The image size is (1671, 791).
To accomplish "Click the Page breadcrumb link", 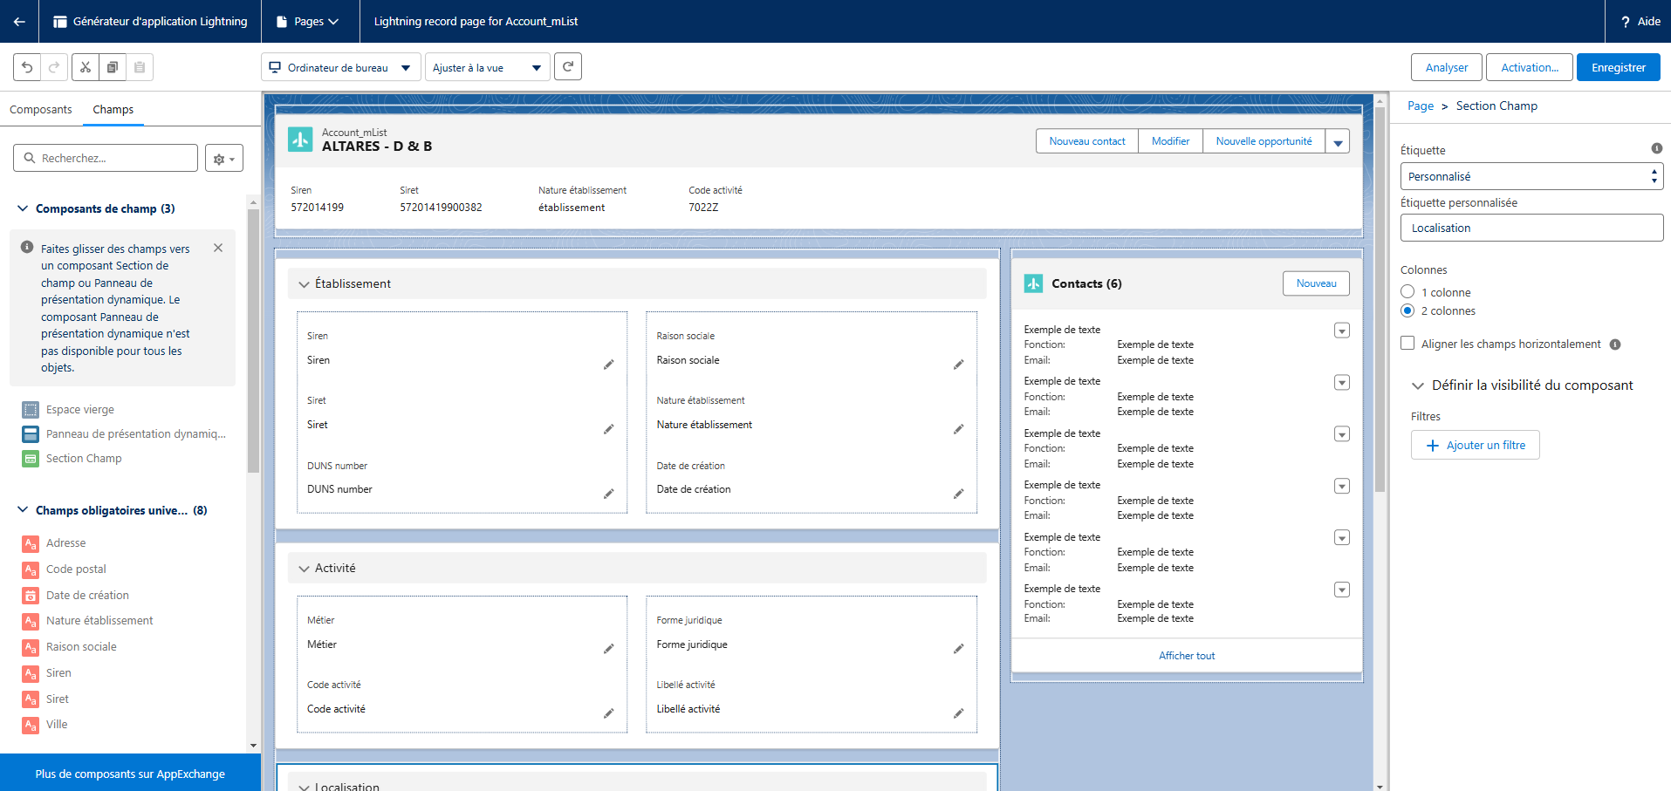I will click(1421, 106).
